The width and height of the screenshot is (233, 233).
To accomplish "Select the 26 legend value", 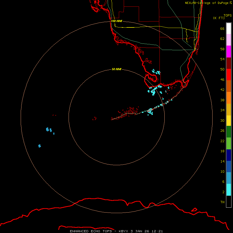I will tap(222, 130).
